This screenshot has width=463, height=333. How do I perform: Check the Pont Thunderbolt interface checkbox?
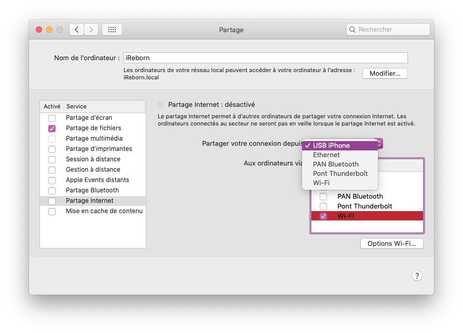click(x=323, y=206)
